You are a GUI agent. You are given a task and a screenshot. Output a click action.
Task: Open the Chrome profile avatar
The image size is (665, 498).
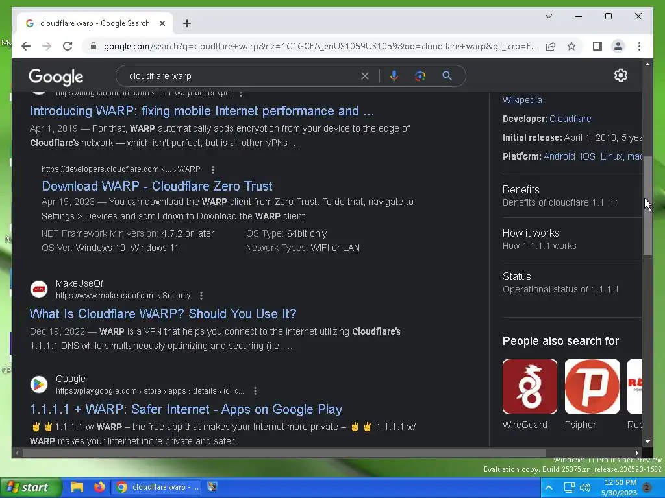(x=618, y=46)
